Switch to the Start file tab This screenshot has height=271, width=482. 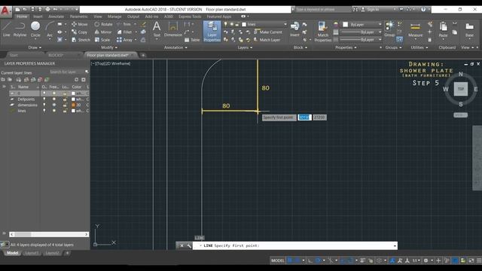14,55
